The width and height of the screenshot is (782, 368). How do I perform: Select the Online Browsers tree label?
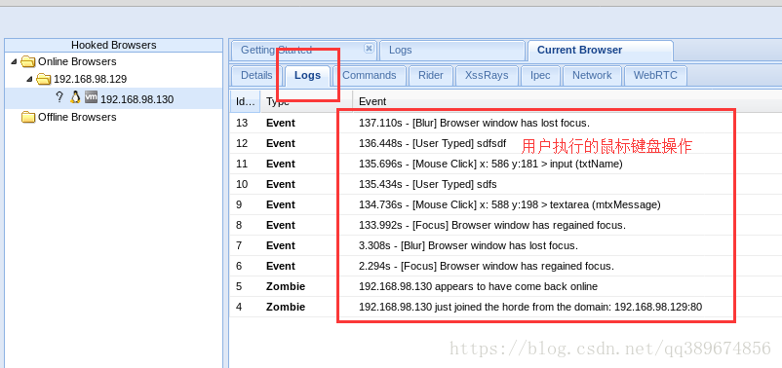pos(77,61)
